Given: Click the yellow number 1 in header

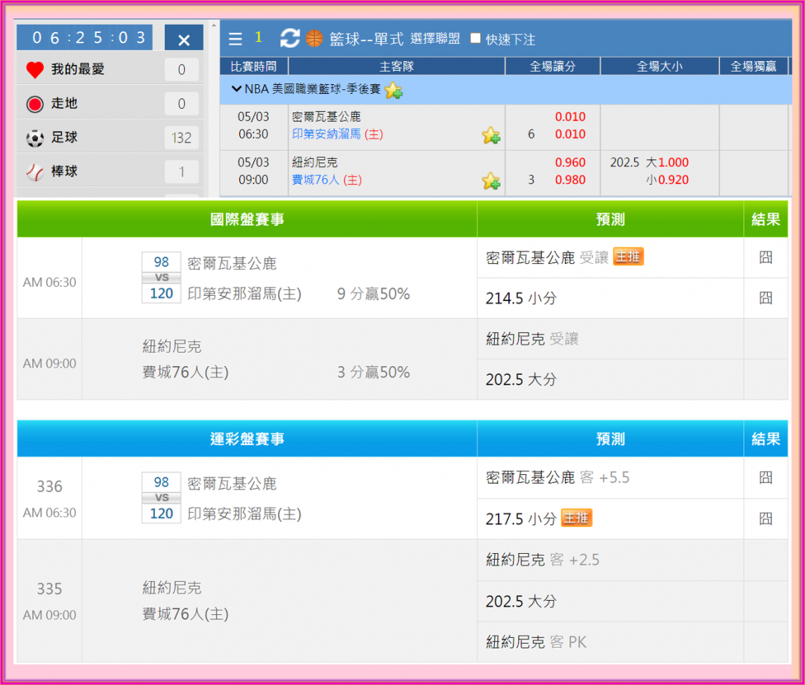Looking at the screenshot, I should coord(258,37).
